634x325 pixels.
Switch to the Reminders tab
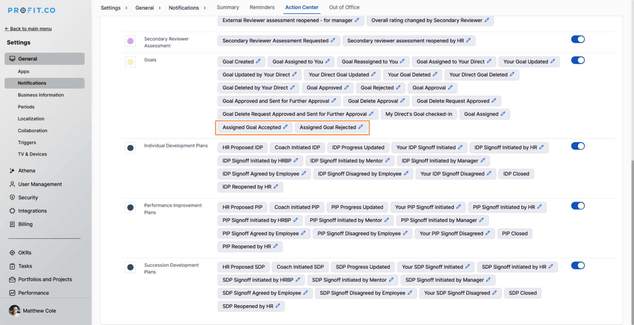(262, 7)
